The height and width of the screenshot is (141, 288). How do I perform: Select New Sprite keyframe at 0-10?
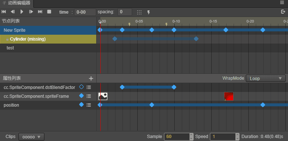[174, 30]
